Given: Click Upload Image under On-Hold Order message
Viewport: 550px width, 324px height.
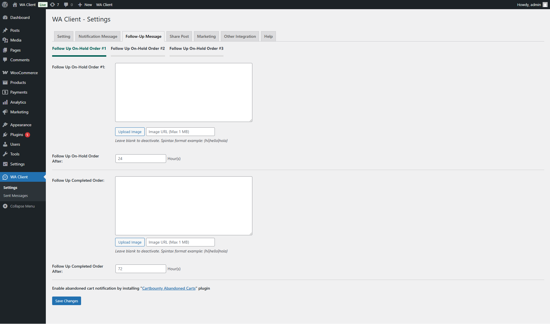Looking at the screenshot, I should click(x=130, y=132).
